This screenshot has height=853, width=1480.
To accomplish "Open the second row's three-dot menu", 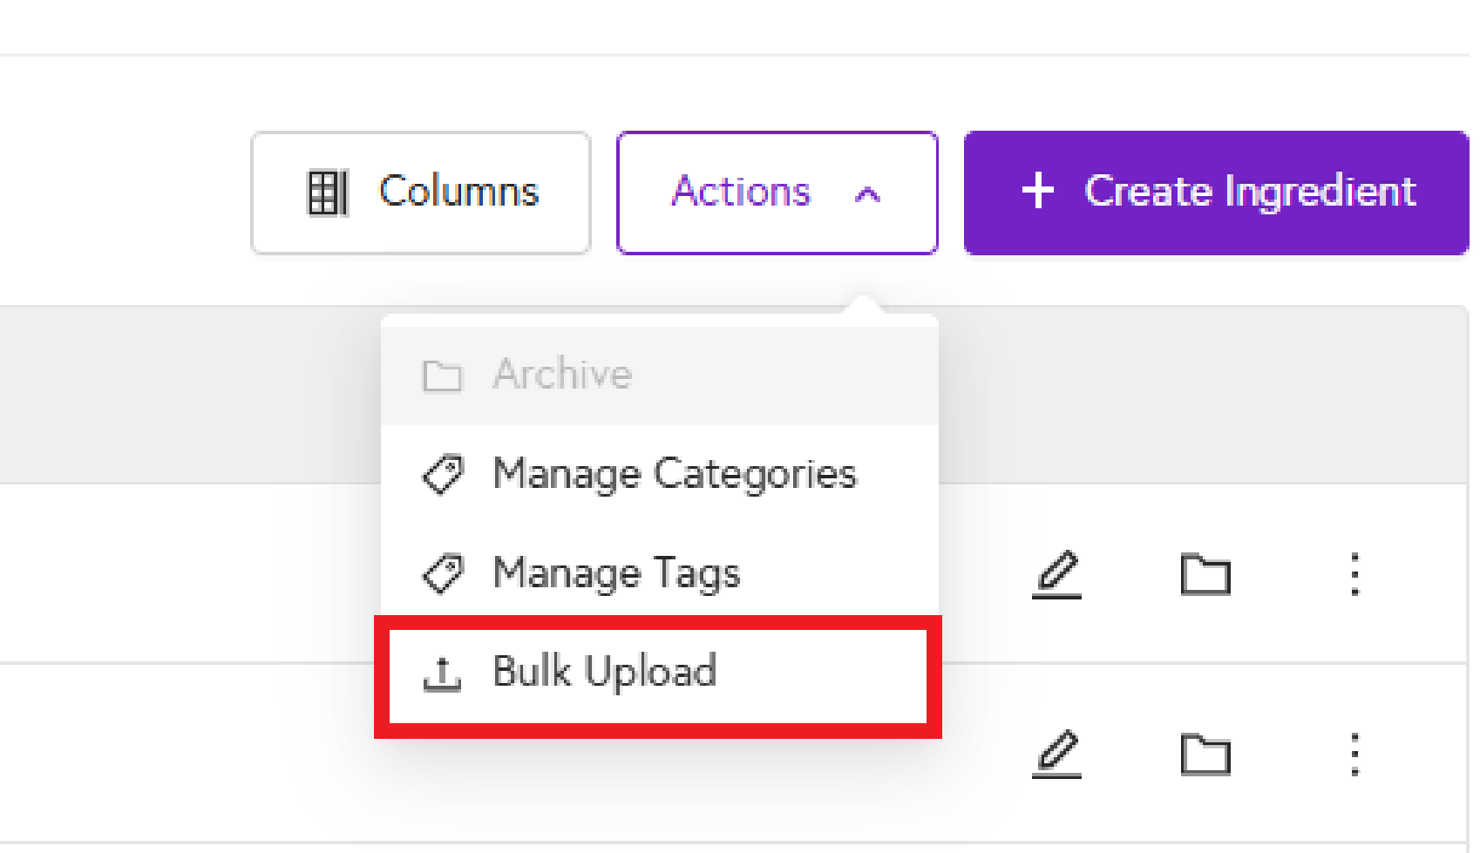I will coord(1354,754).
